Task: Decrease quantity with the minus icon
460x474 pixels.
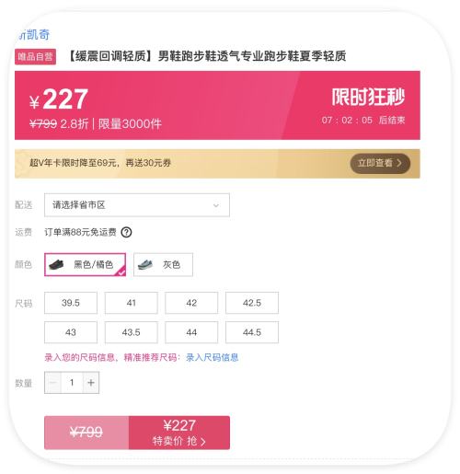Action: tap(52, 383)
